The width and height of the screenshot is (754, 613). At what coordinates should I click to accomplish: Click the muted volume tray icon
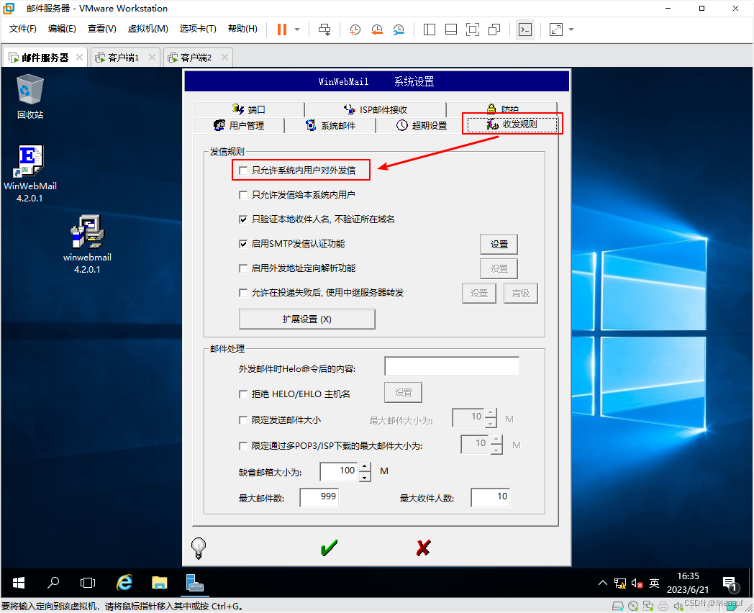tap(637, 584)
